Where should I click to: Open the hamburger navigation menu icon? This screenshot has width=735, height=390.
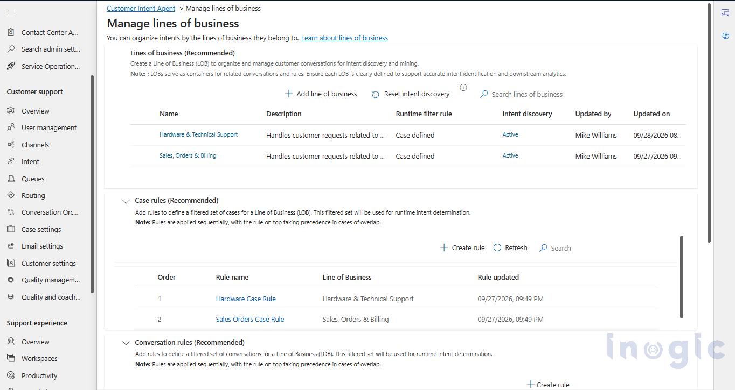point(11,11)
